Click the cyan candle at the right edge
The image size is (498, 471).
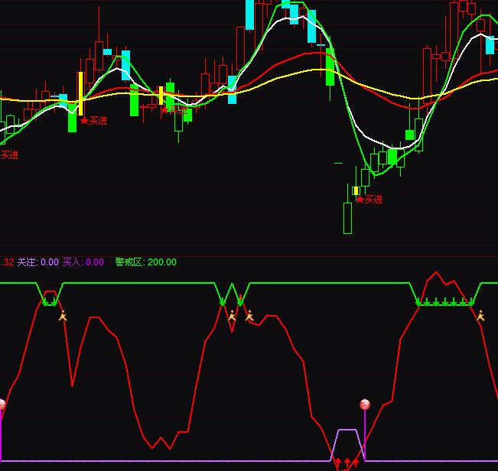[x=490, y=45]
